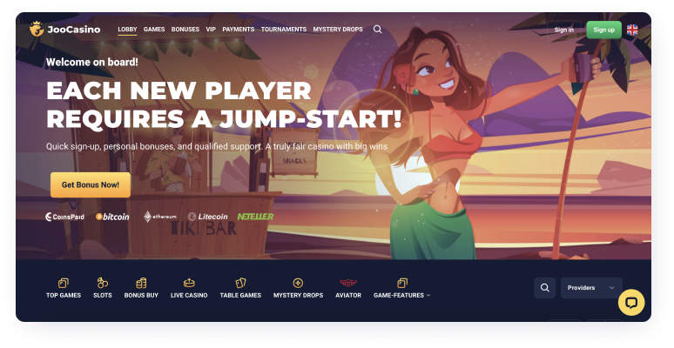674x348 pixels.
Task: Open the search icon in top navigation
Action: tap(377, 30)
